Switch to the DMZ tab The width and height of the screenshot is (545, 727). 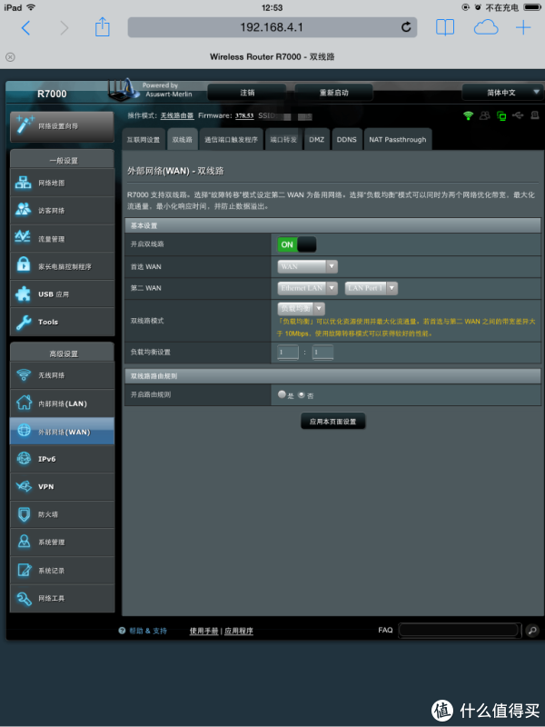[316, 140]
